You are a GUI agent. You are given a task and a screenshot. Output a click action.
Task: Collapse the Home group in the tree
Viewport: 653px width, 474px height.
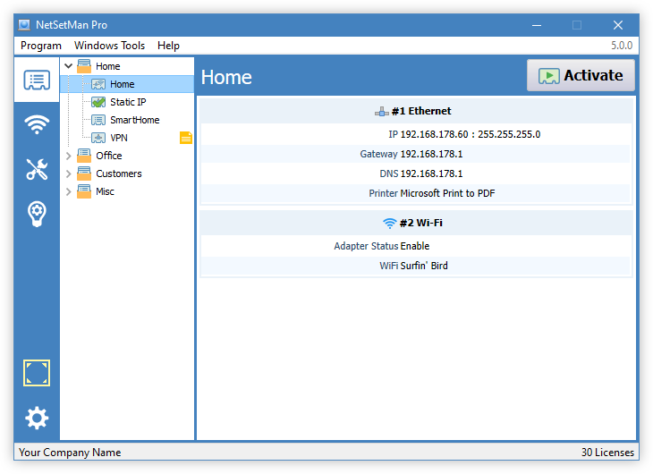point(69,66)
